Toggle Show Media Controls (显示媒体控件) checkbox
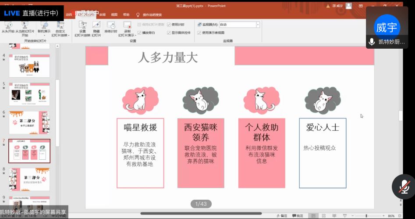Viewport: 415px width, 219px height. (169, 33)
